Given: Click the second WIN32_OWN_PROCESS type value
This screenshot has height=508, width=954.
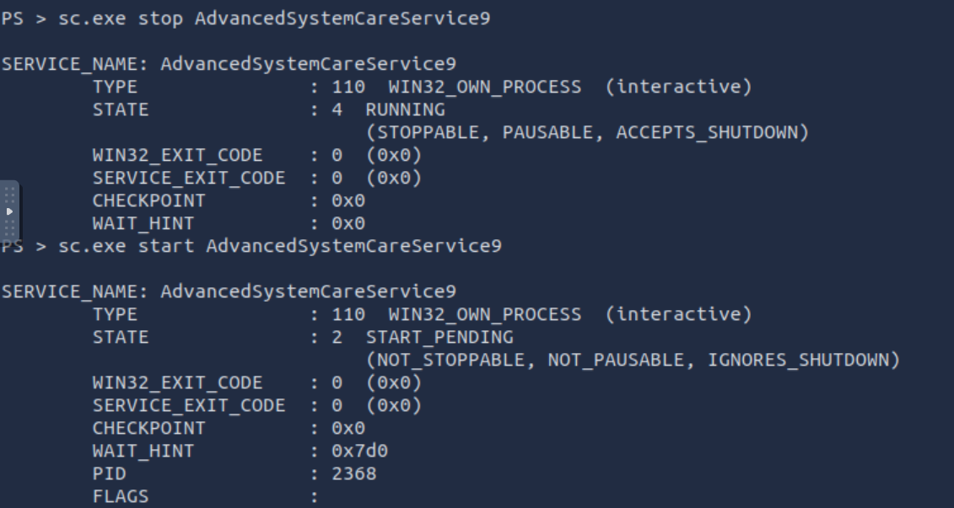Looking at the screenshot, I should [485, 314].
